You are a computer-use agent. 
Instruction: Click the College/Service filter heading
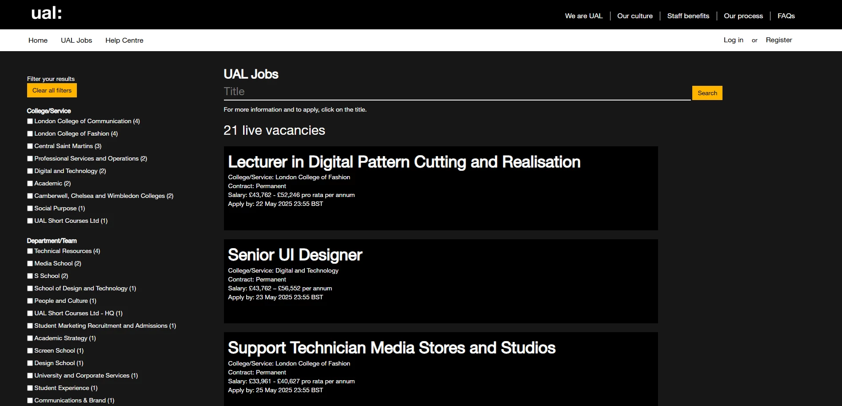tap(49, 111)
